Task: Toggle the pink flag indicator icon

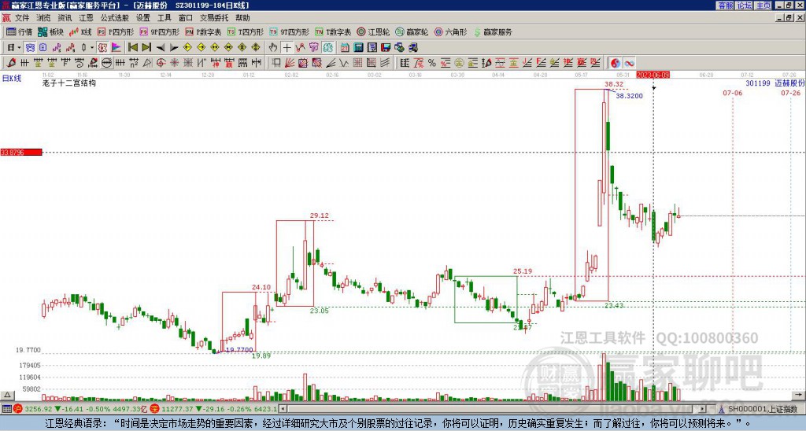Action: [116, 48]
